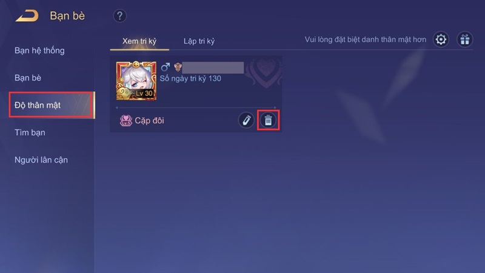Click the Cặp đôi heart icon
This screenshot has width=485, height=273.
126,120
